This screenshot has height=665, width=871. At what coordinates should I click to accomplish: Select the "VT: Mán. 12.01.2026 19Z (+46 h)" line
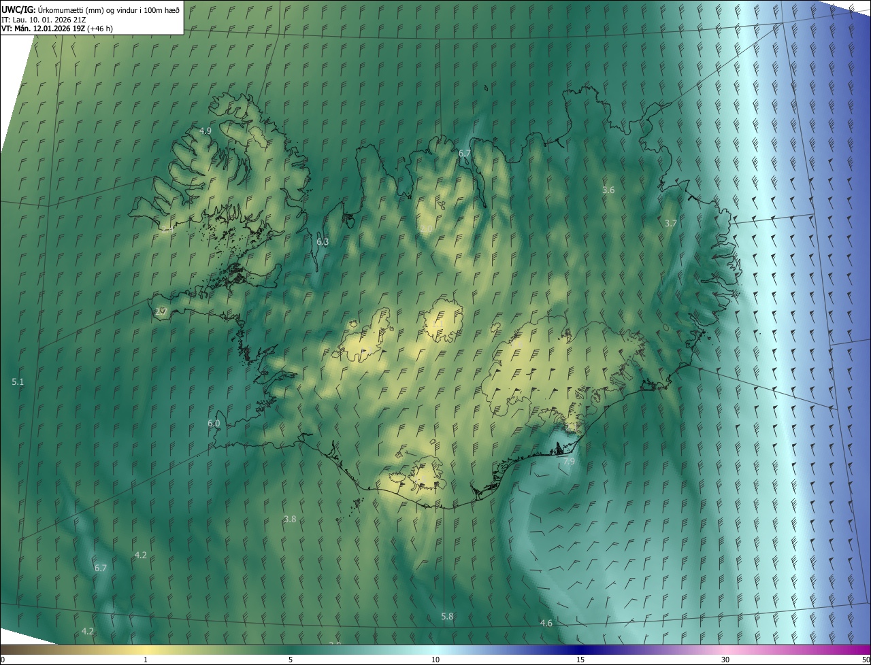[x=57, y=29]
